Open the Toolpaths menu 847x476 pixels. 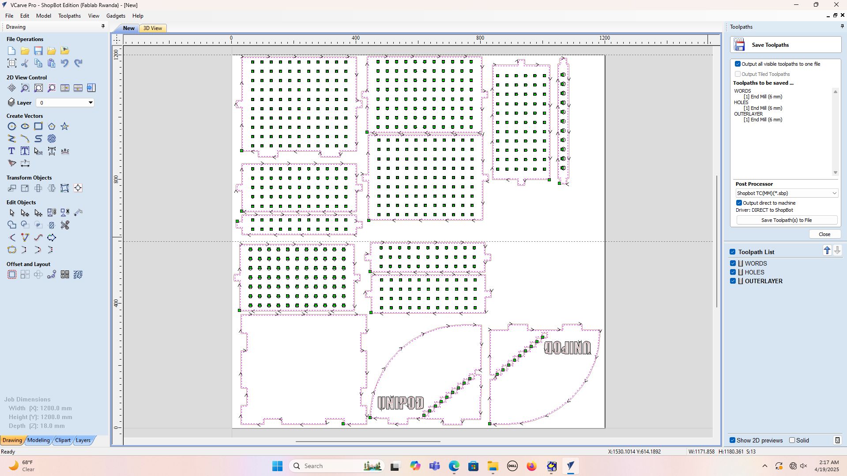[x=69, y=16]
